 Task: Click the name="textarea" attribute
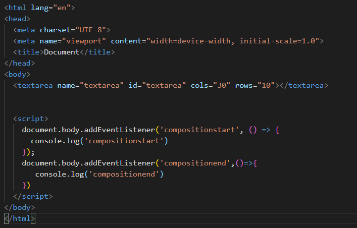pyautogui.click(x=90, y=85)
